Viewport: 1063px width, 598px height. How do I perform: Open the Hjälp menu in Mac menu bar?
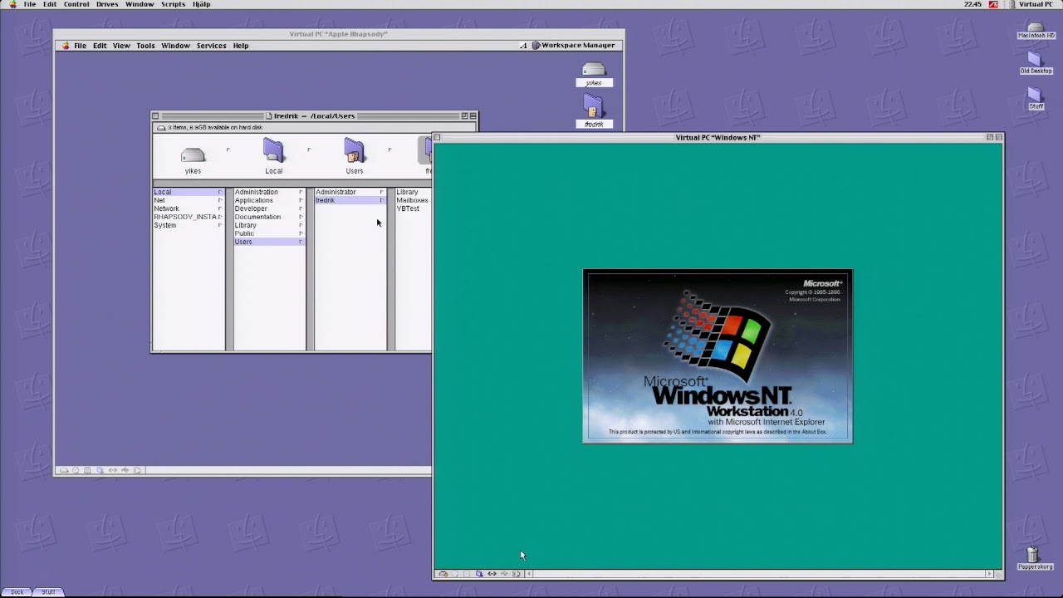(201, 4)
